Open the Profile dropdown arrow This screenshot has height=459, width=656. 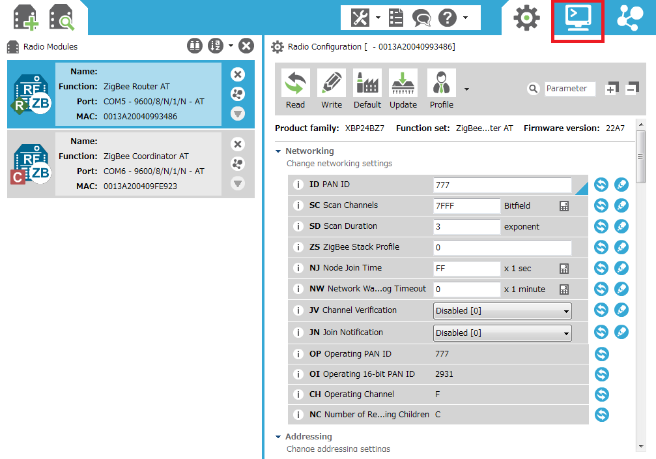(466, 89)
